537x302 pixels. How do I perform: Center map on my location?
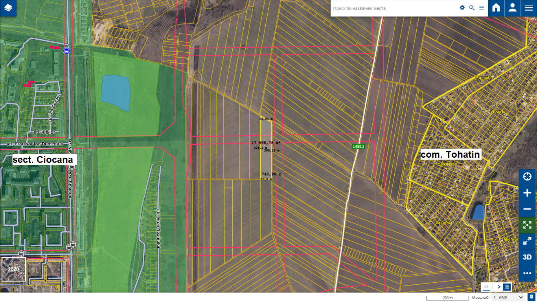tap(527, 177)
